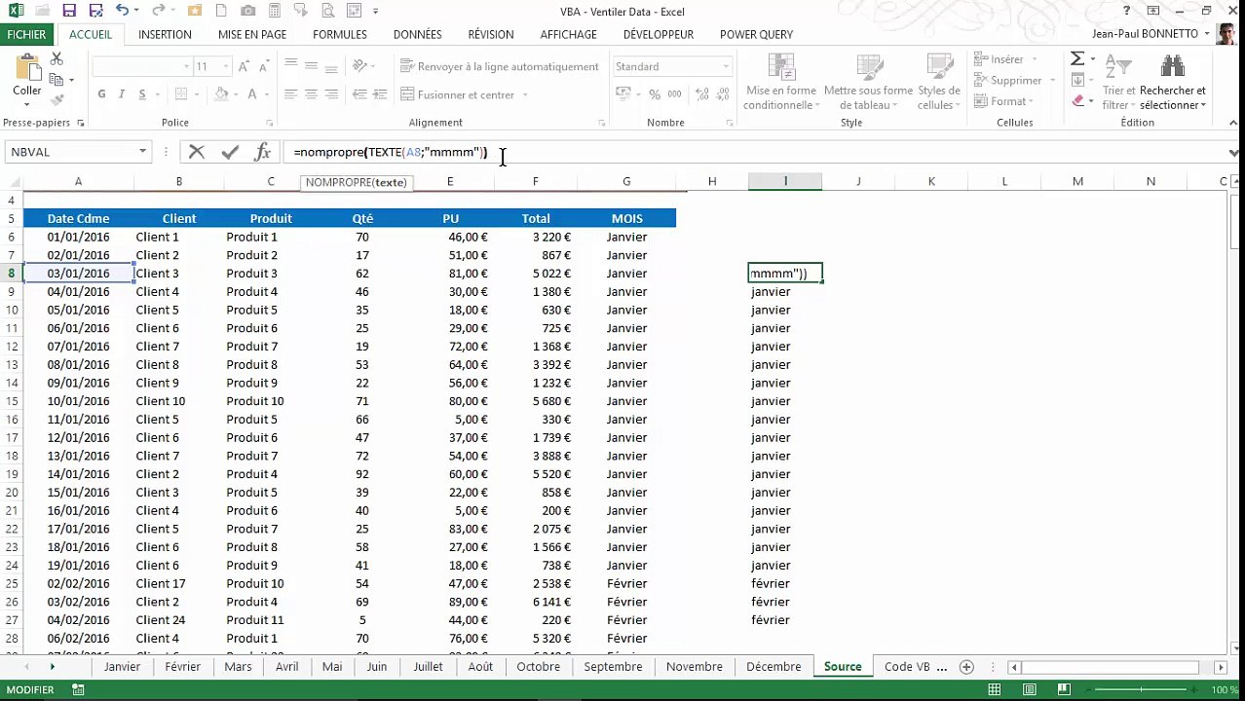Open the camera tool in quick access

point(247,11)
